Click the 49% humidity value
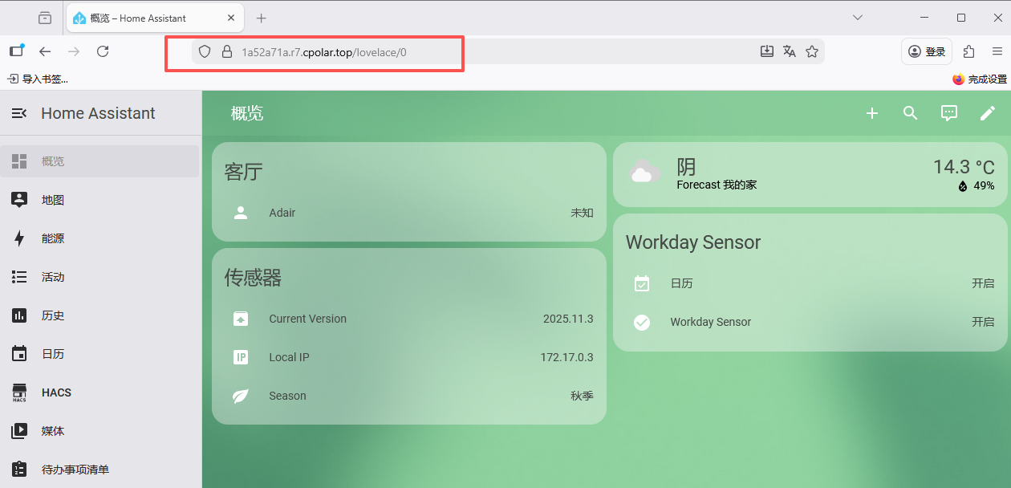 [976, 185]
